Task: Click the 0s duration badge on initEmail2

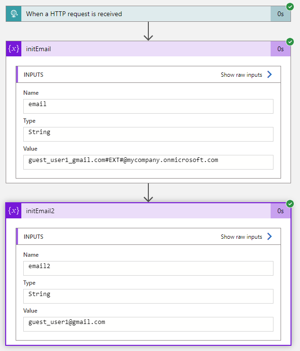Action: click(x=281, y=211)
